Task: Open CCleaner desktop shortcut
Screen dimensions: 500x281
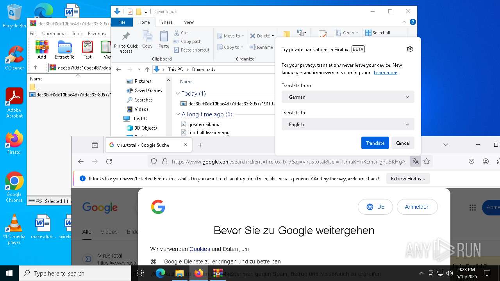Action: pos(14,58)
